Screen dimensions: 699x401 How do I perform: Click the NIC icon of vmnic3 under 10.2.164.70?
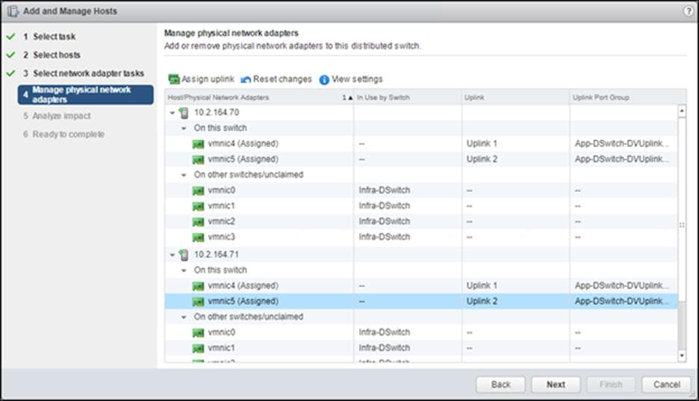[x=198, y=238]
